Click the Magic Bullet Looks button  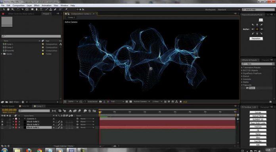(258, 123)
